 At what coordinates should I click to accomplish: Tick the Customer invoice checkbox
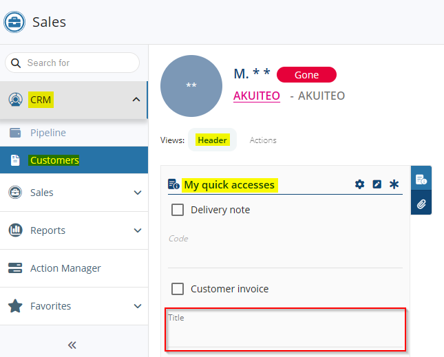coord(178,289)
